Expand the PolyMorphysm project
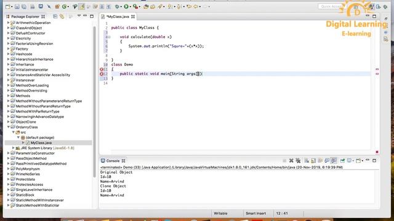The image size is (394, 221). (8, 169)
